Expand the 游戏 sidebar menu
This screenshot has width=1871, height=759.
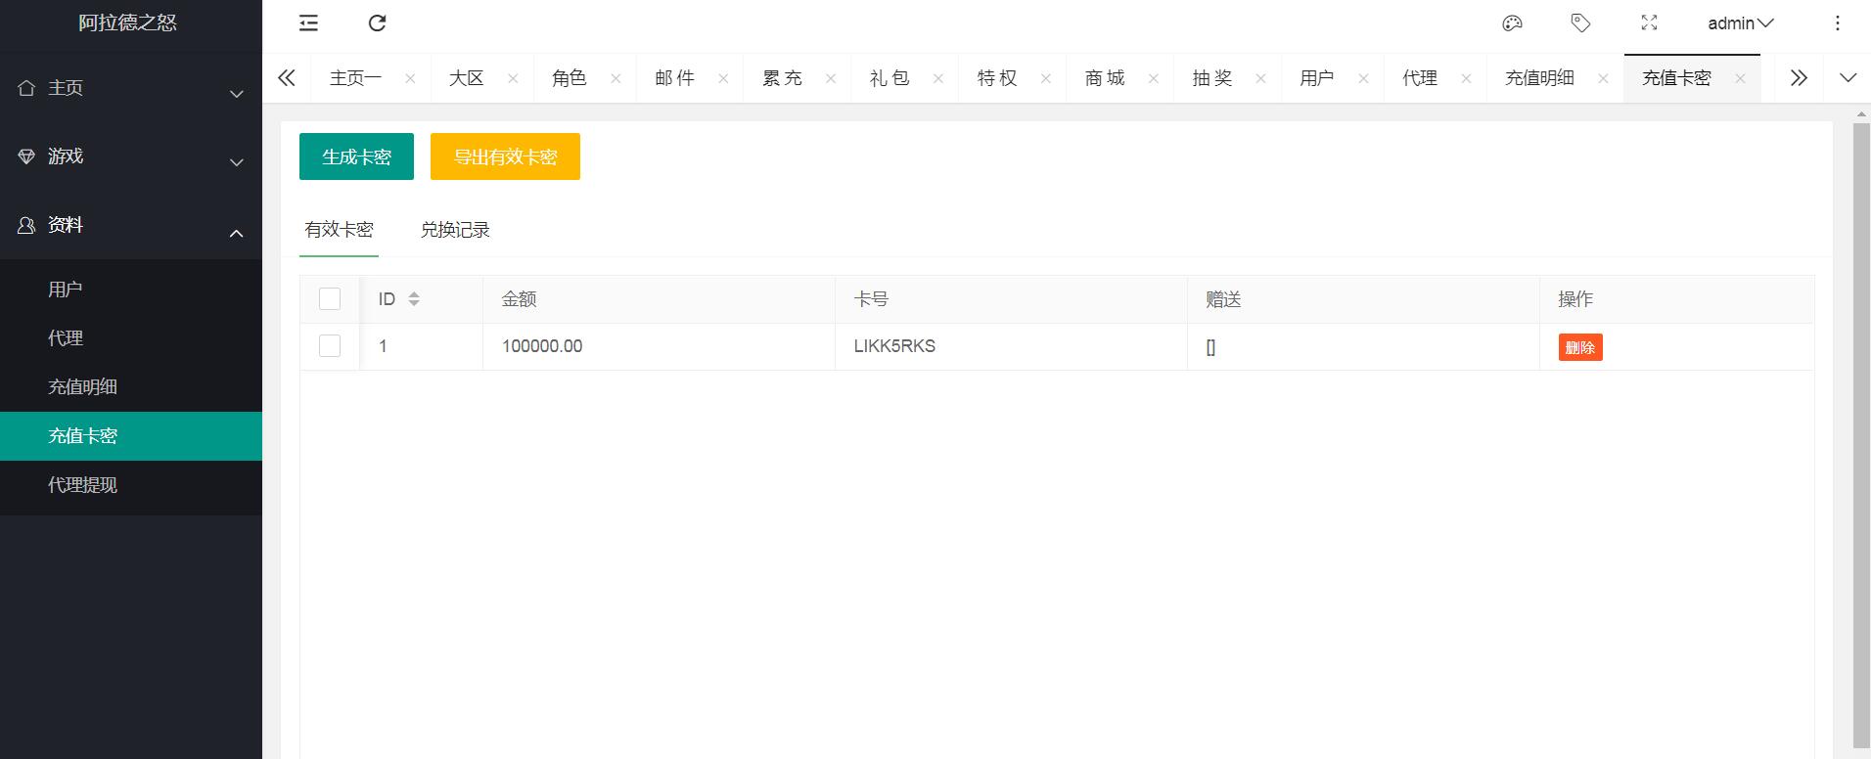[x=131, y=157]
